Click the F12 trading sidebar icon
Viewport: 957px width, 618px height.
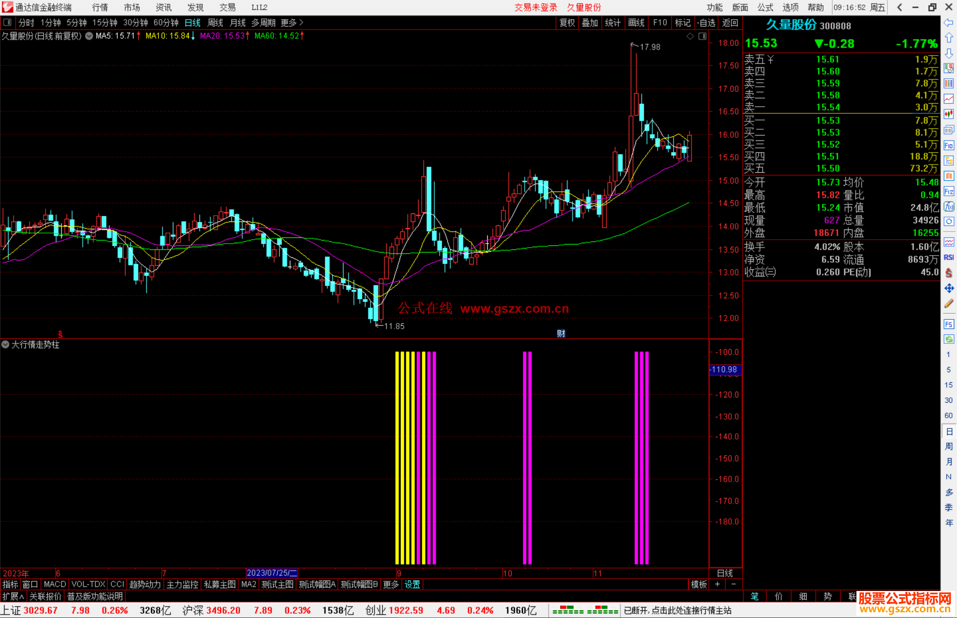tap(949, 191)
